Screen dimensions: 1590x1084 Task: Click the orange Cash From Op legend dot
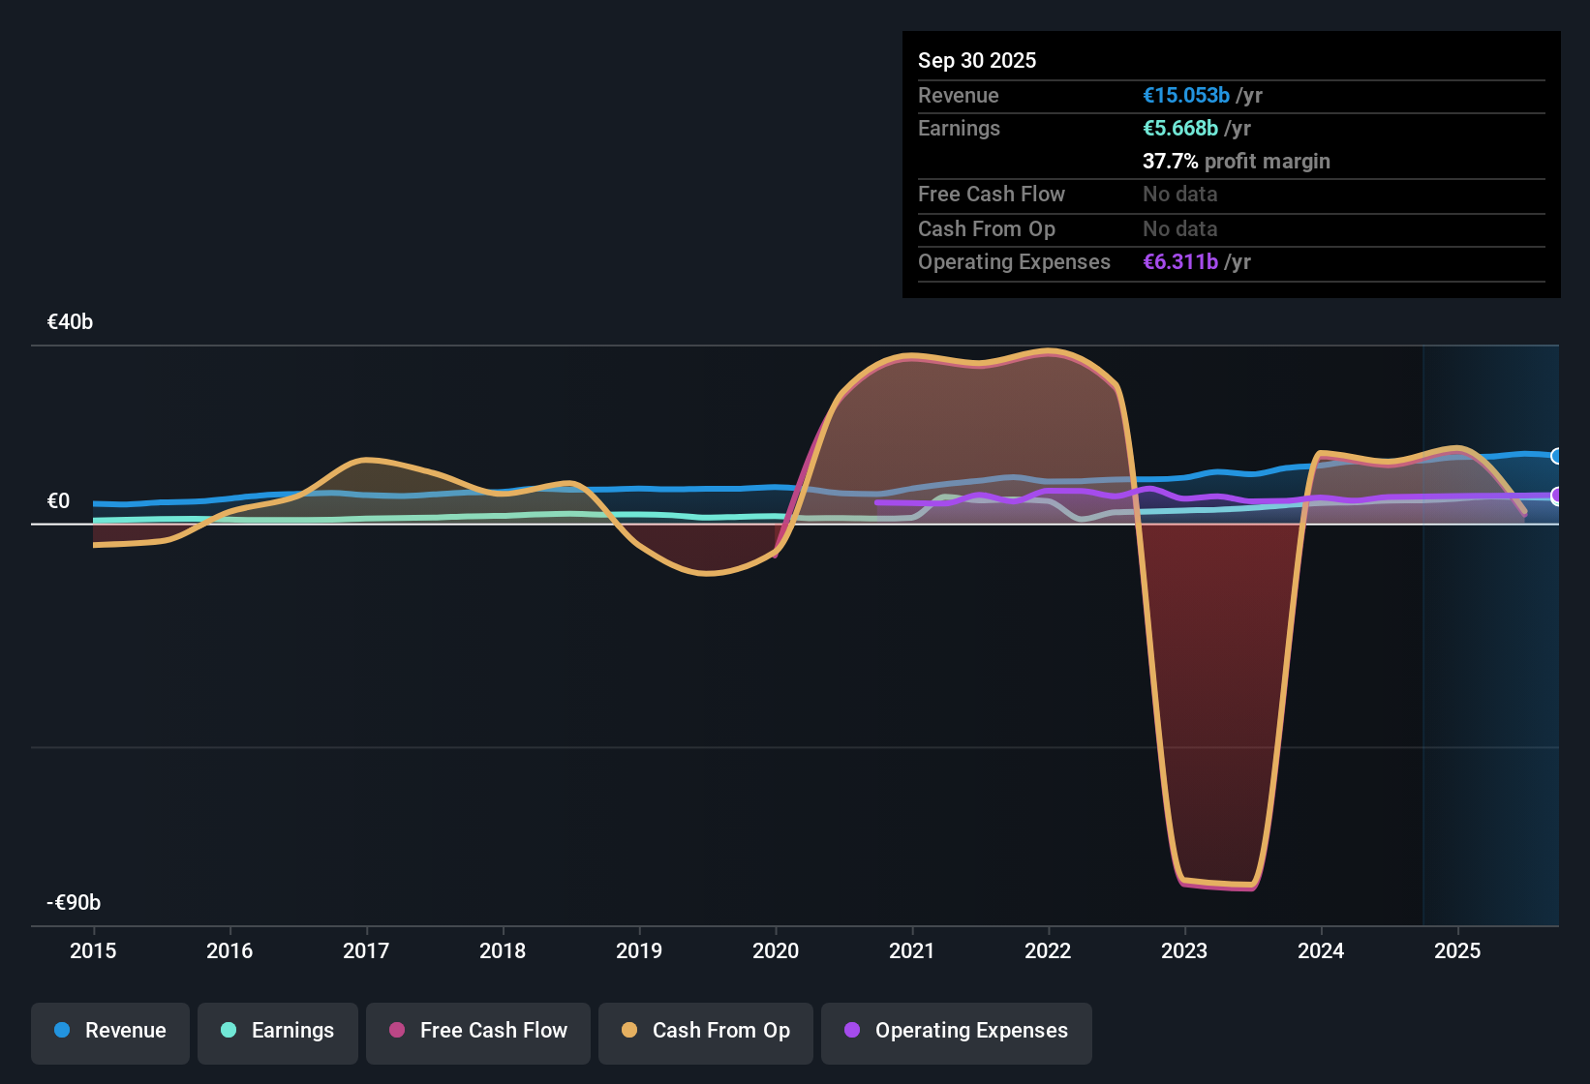(629, 1031)
